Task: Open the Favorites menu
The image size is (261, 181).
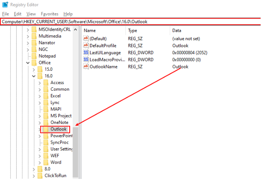Action: click(x=49, y=14)
